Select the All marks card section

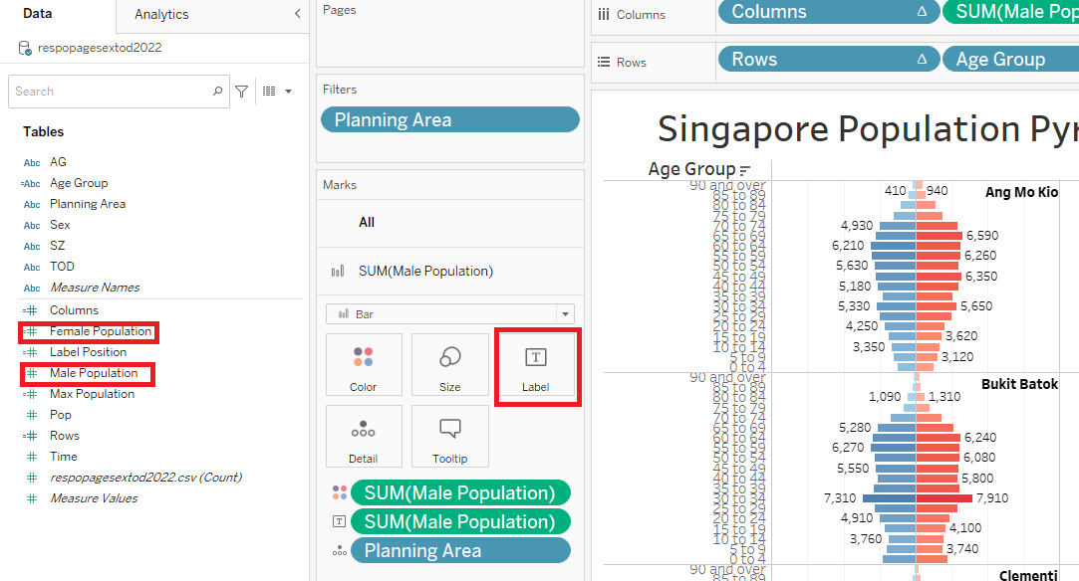coord(367,223)
